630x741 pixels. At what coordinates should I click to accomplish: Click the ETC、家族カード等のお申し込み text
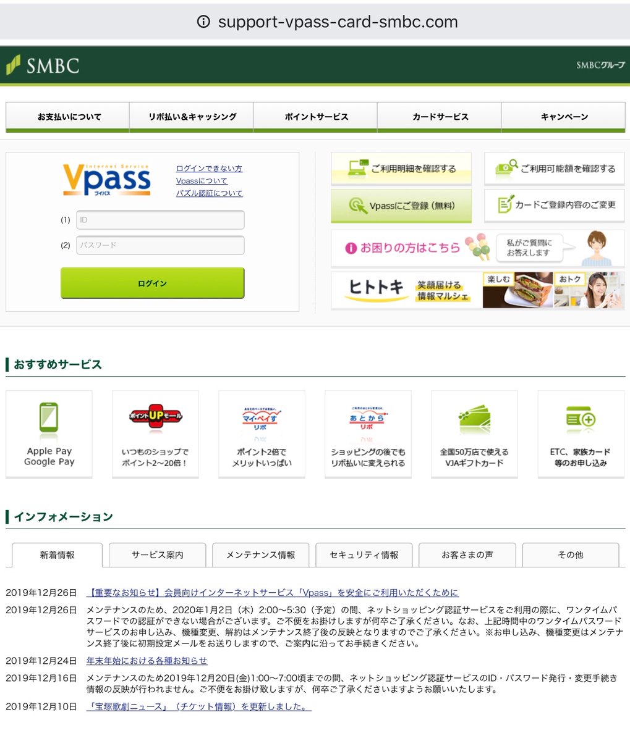tap(581, 457)
